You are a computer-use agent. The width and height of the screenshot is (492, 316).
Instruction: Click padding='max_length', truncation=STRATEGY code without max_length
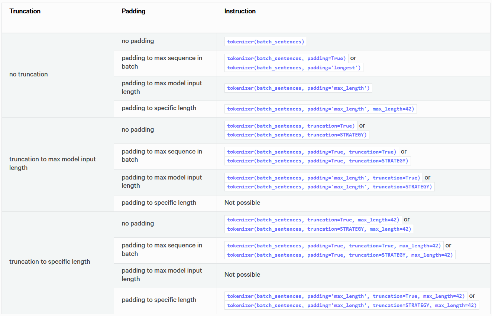click(329, 187)
